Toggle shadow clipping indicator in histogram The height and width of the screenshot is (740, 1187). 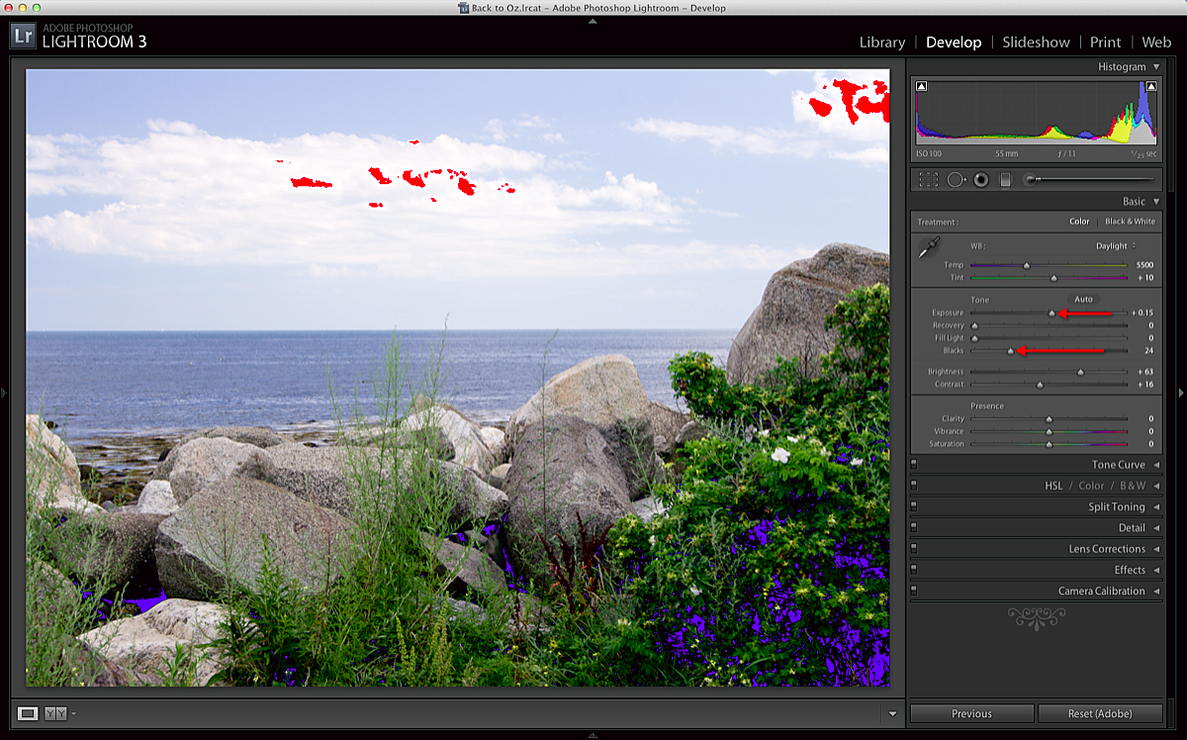point(922,87)
